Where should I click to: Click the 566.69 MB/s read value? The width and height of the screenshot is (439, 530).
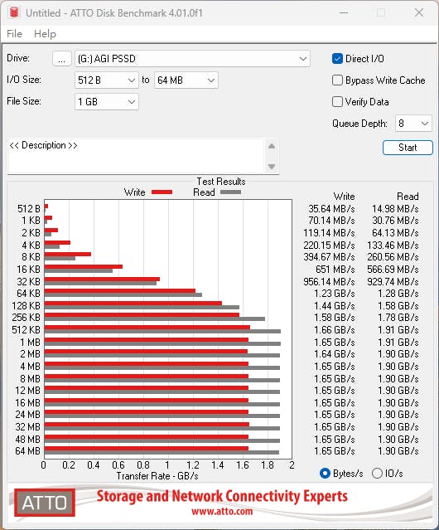point(393,270)
